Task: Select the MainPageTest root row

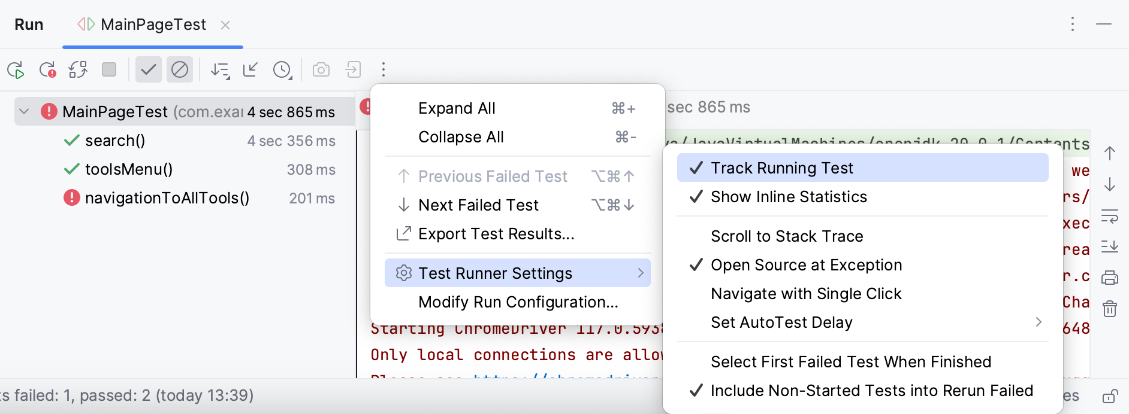Action: pyautogui.click(x=186, y=112)
